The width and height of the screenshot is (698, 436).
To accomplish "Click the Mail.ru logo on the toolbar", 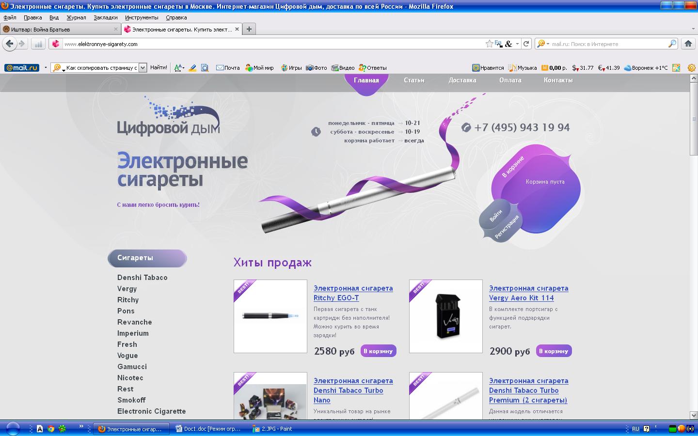I will click(22, 68).
